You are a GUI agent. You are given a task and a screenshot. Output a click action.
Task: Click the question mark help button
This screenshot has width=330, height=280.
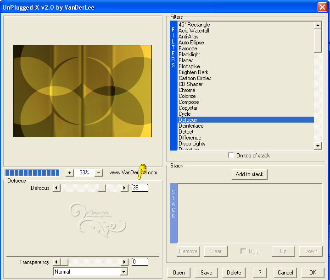tap(260, 273)
